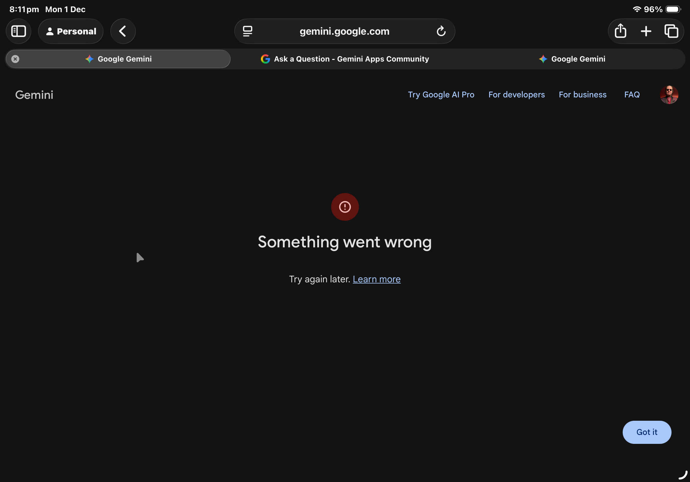Image resolution: width=690 pixels, height=482 pixels.
Task: Open the FAQ link
Action: [x=632, y=95]
